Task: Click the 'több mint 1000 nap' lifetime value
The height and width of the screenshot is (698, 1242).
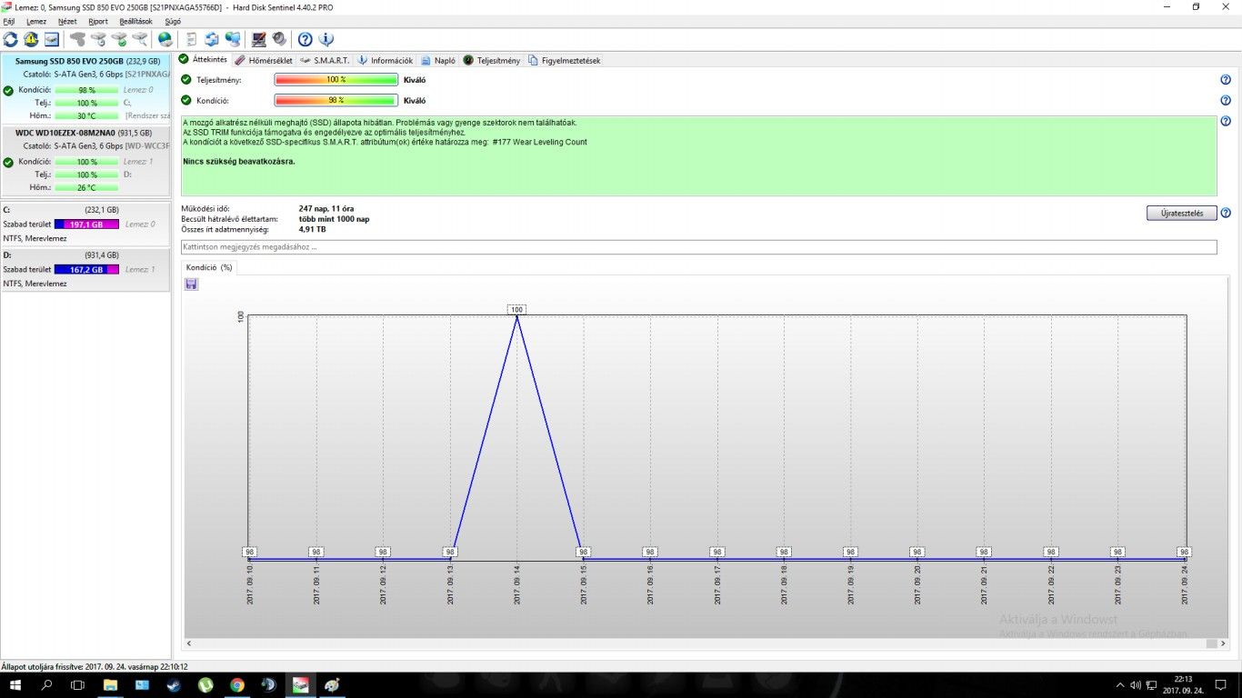Action: pos(334,219)
